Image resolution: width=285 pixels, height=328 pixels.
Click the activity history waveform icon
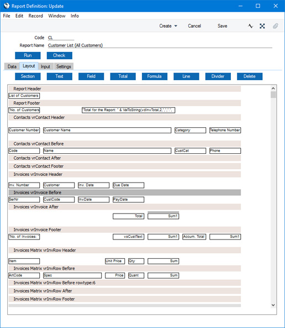(x=250, y=26)
